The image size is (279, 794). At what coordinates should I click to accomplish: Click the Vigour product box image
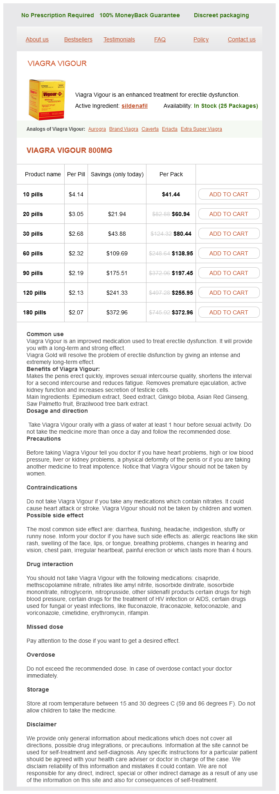(x=47, y=100)
